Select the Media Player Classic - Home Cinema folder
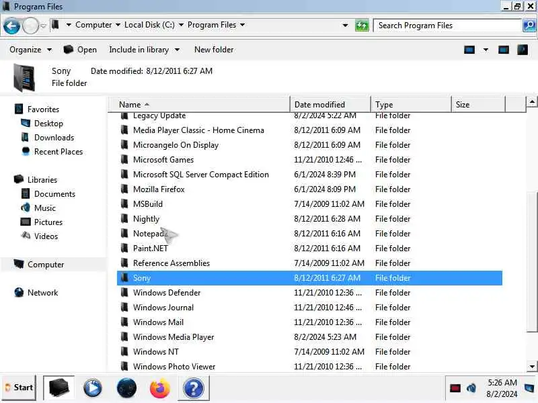The width and height of the screenshot is (538, 403). pos(198,130)
